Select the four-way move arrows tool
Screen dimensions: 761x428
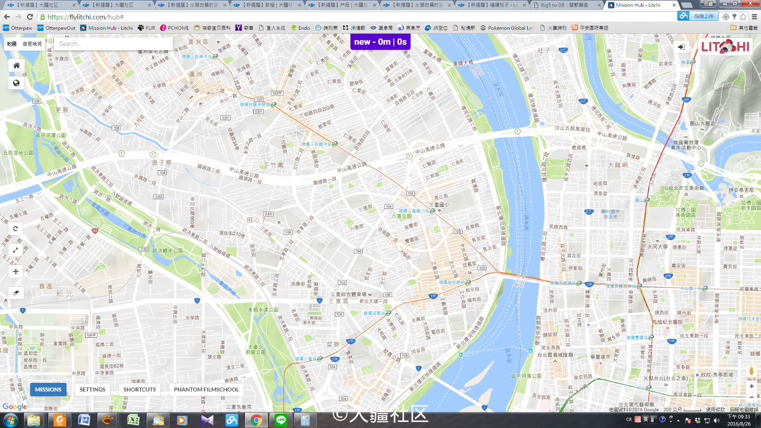tap(16, 271)
